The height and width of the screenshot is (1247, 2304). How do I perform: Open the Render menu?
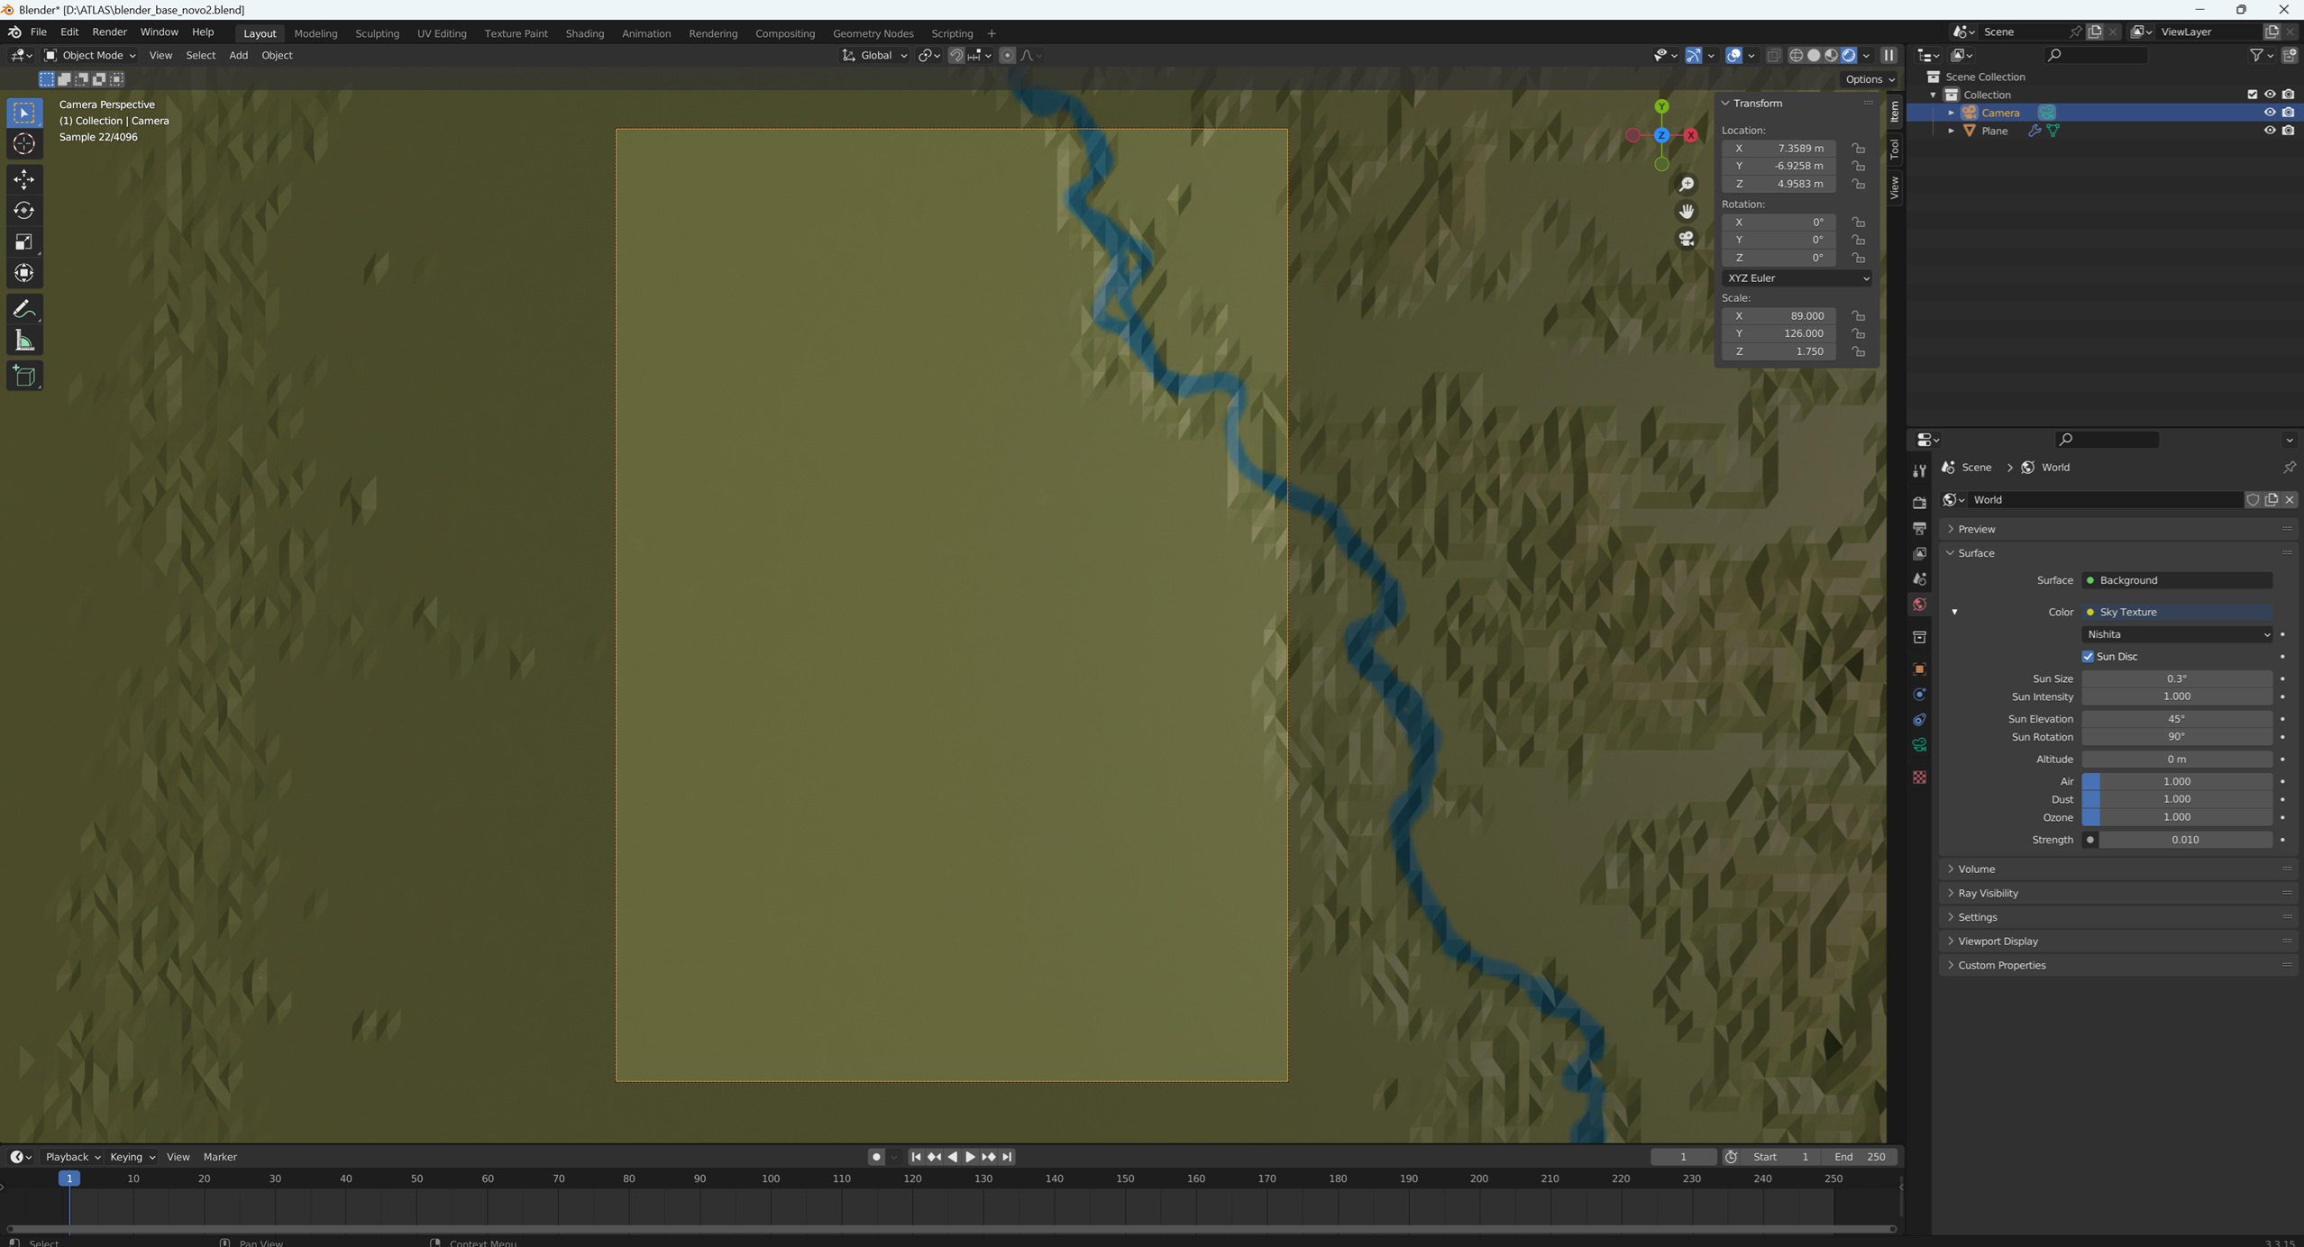[x=109, y=32]
